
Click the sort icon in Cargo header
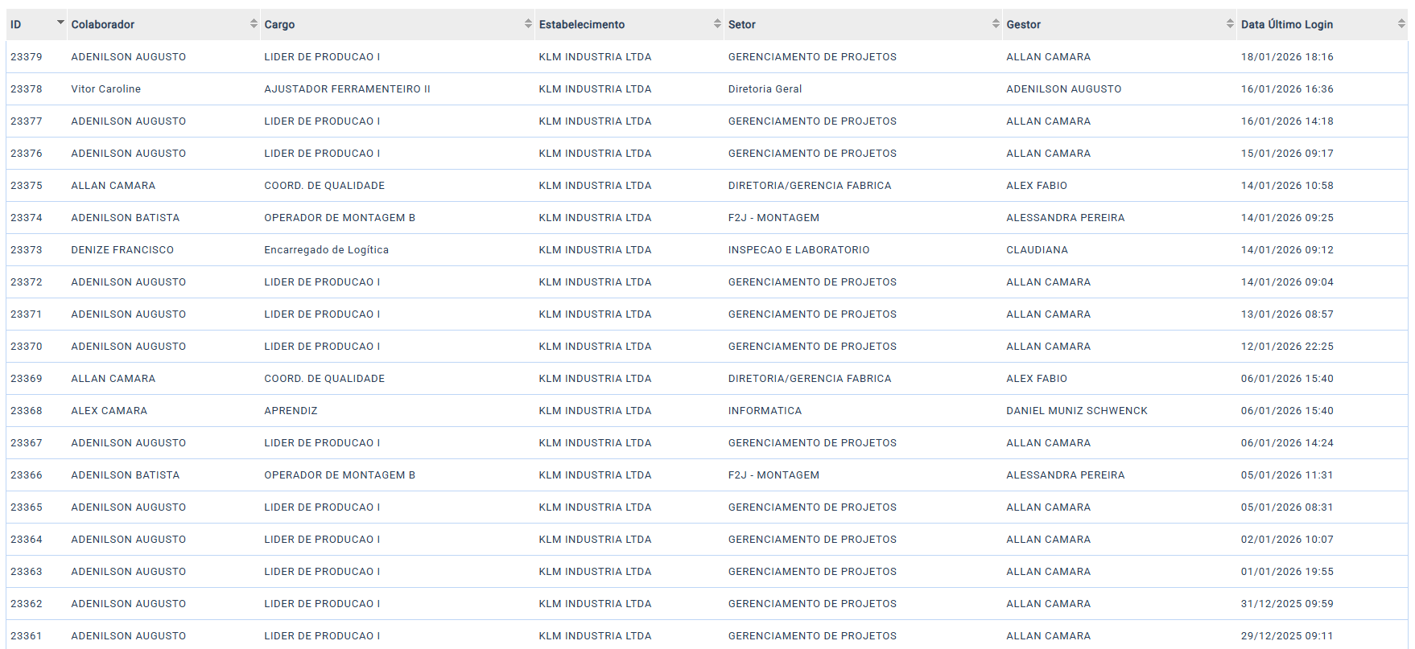(x=528, y=24)
